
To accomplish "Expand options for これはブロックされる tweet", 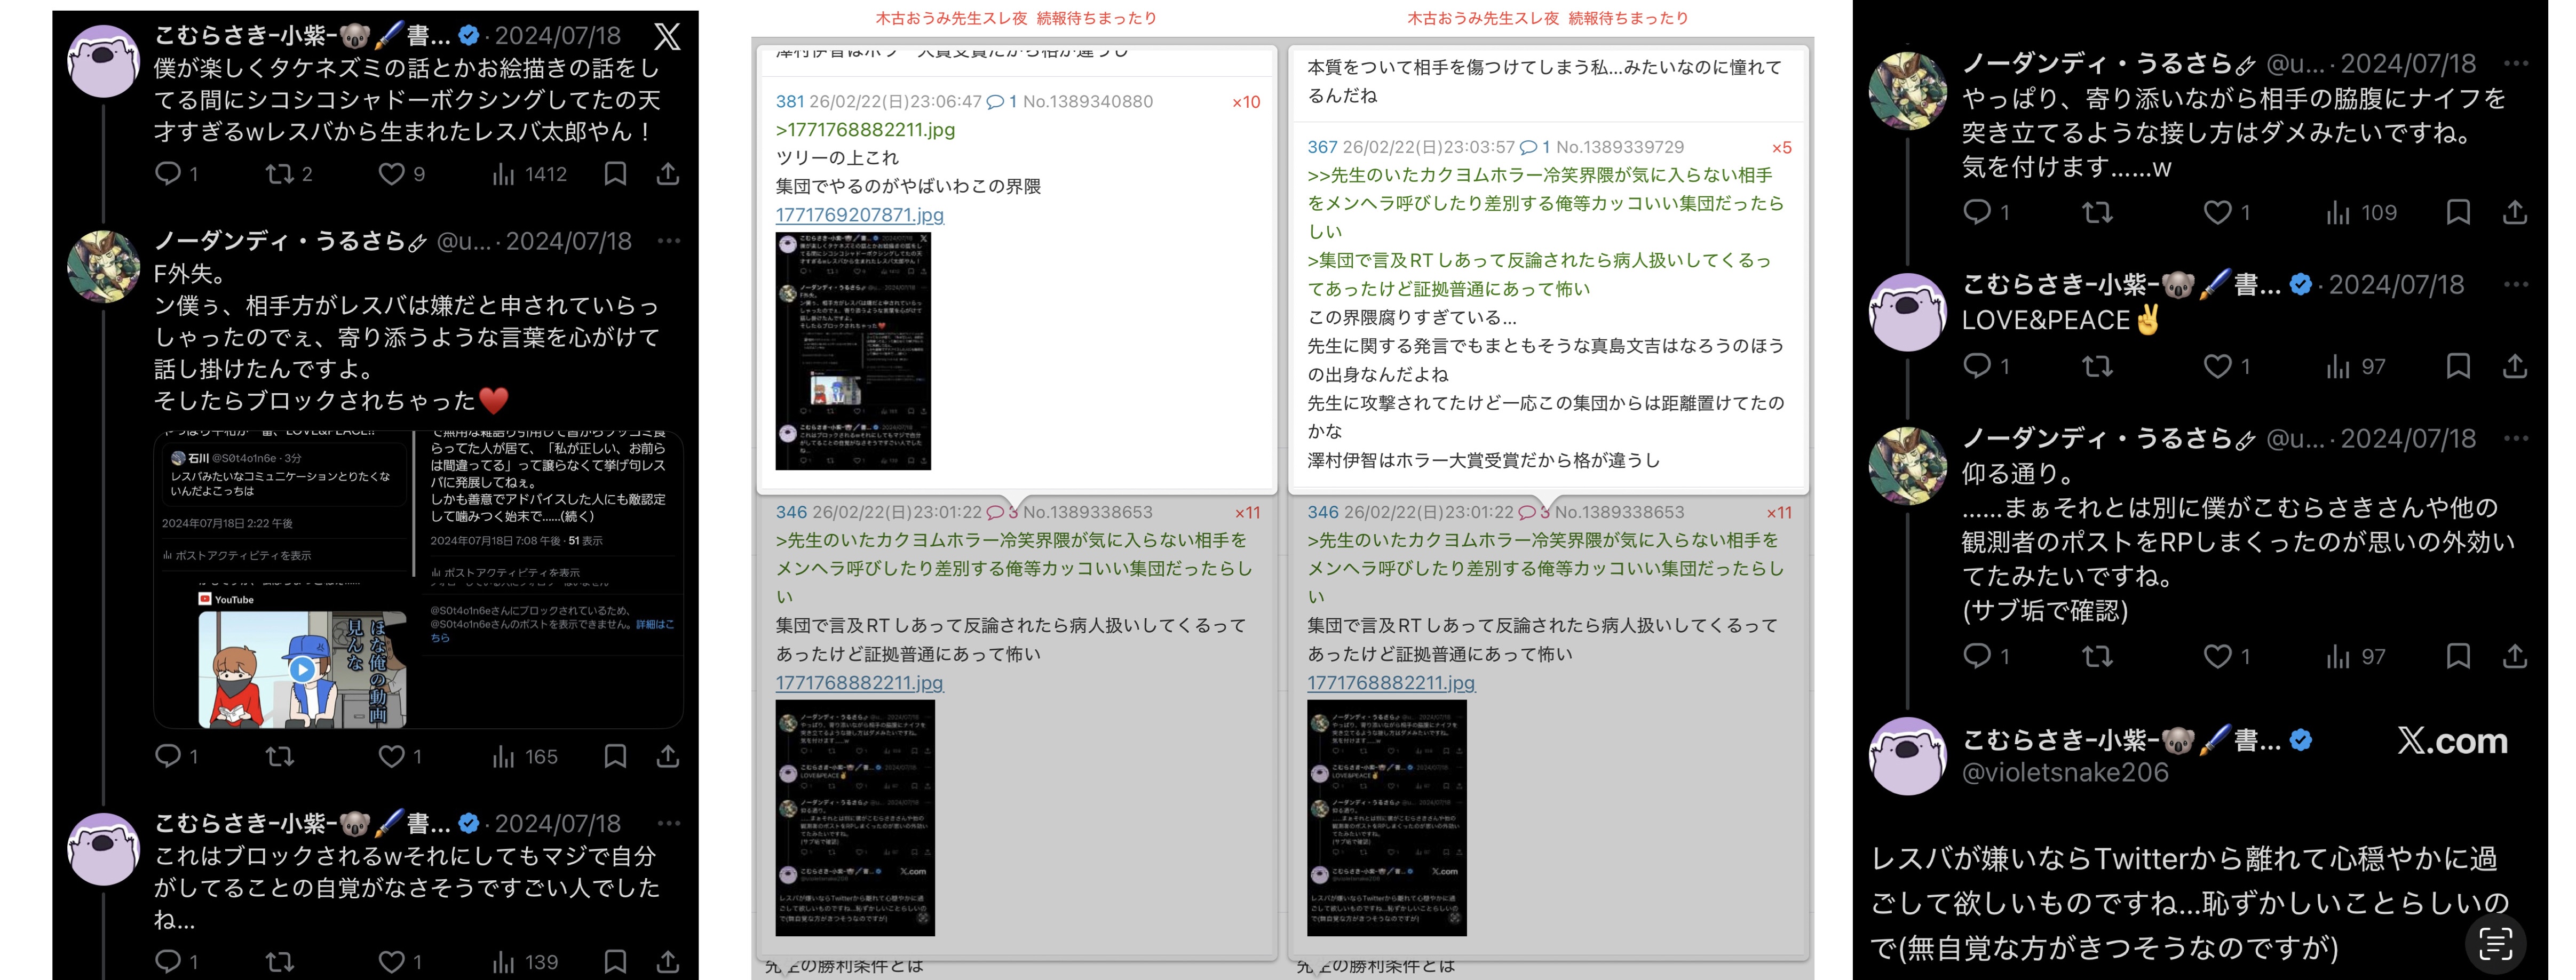I will tap(669, 823).
